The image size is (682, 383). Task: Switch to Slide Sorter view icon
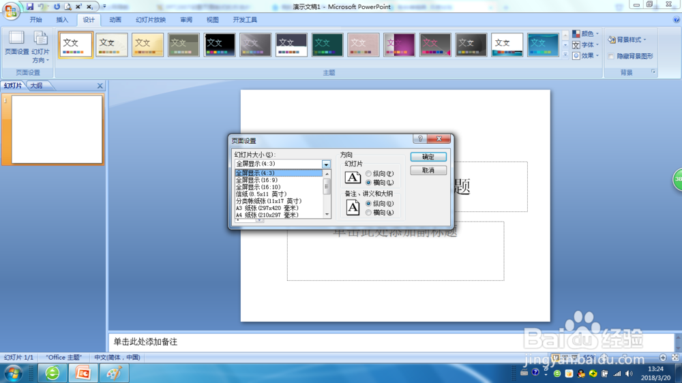coord(565,357)
